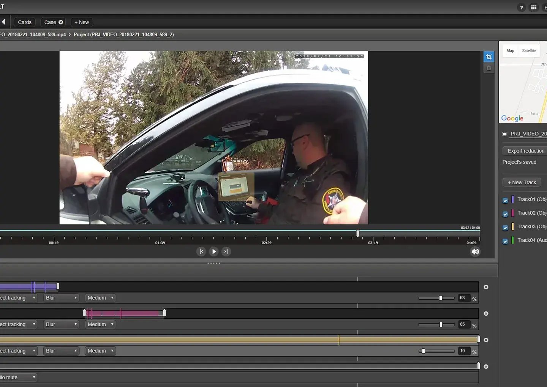Add a track with + New Track
Viewport: 547px width, 387px height.
click(x=522, y=182)
